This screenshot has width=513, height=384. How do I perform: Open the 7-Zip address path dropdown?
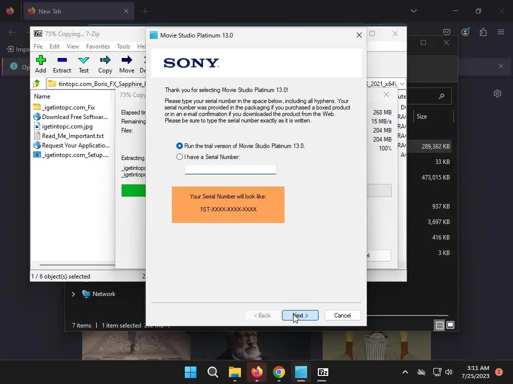tap(402, 83)
